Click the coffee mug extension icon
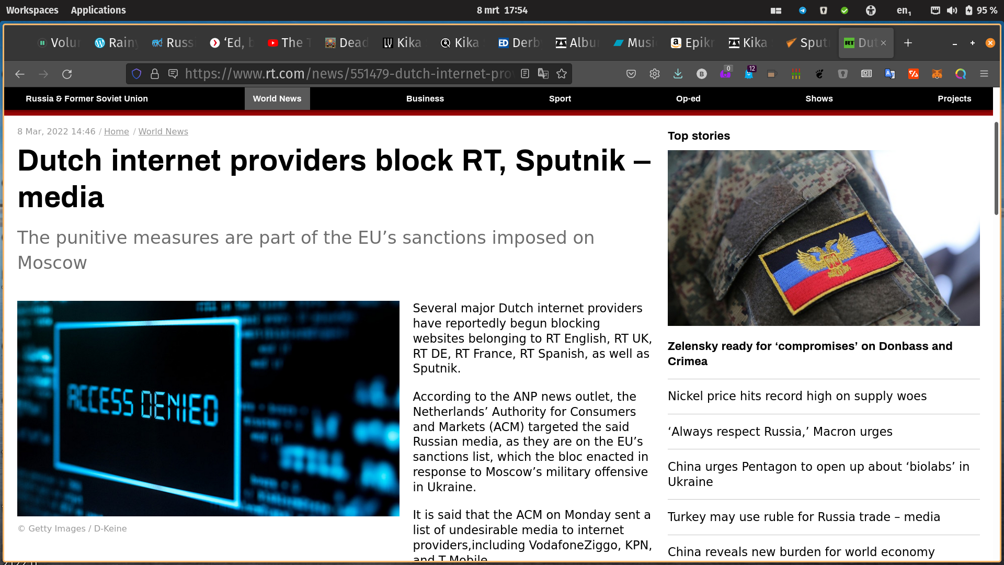Screen dimensions: 1004x565 tap(771, 74)
